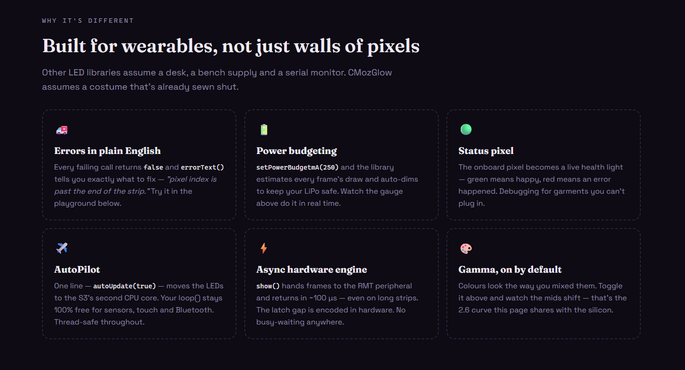Image resolution: width=685 pixels, height=370 pixels.
Task: Click the false code keyword
Action: pyautogui.click(x=153, y=167)
